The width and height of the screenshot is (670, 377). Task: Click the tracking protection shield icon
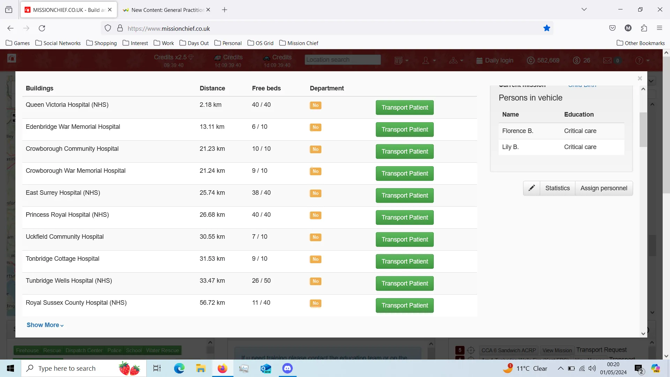pyautogui.click(x=108, y=28)
